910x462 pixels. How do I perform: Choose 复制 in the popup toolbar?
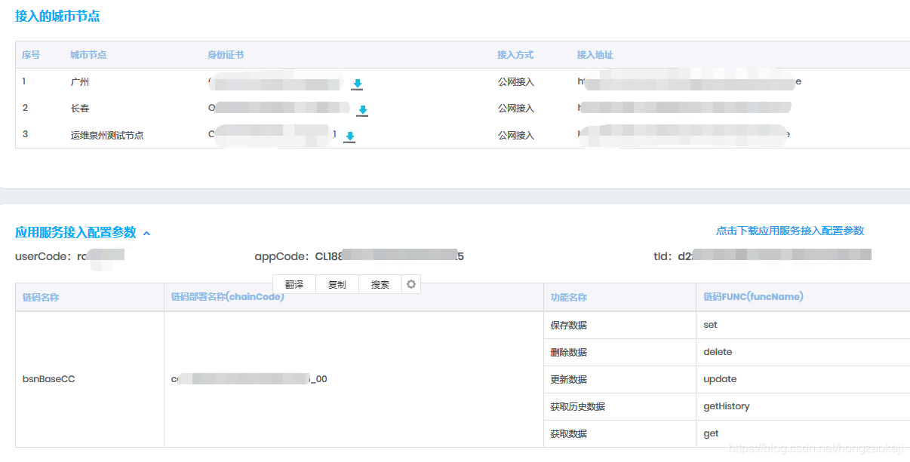337,284
